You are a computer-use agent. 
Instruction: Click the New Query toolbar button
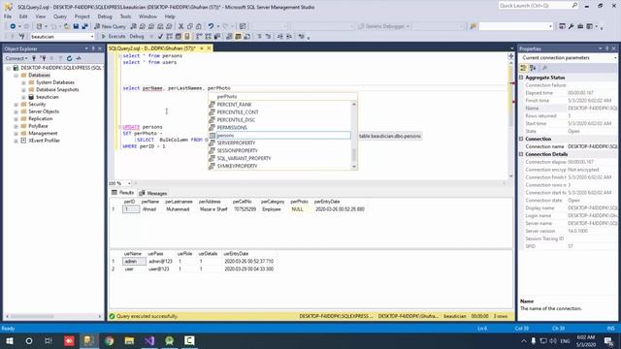[x=110, y=26]
